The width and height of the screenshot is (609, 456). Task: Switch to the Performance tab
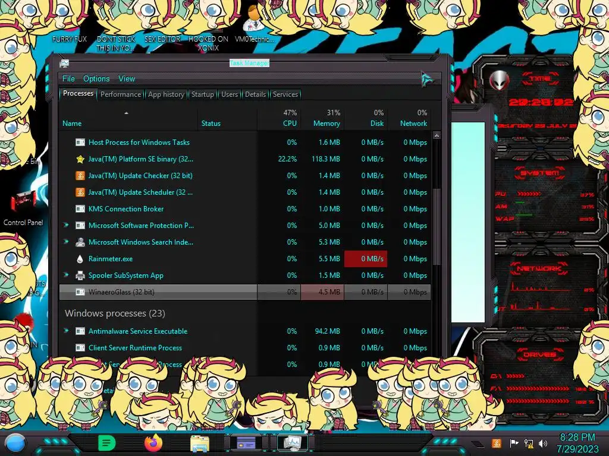(120, 94)
